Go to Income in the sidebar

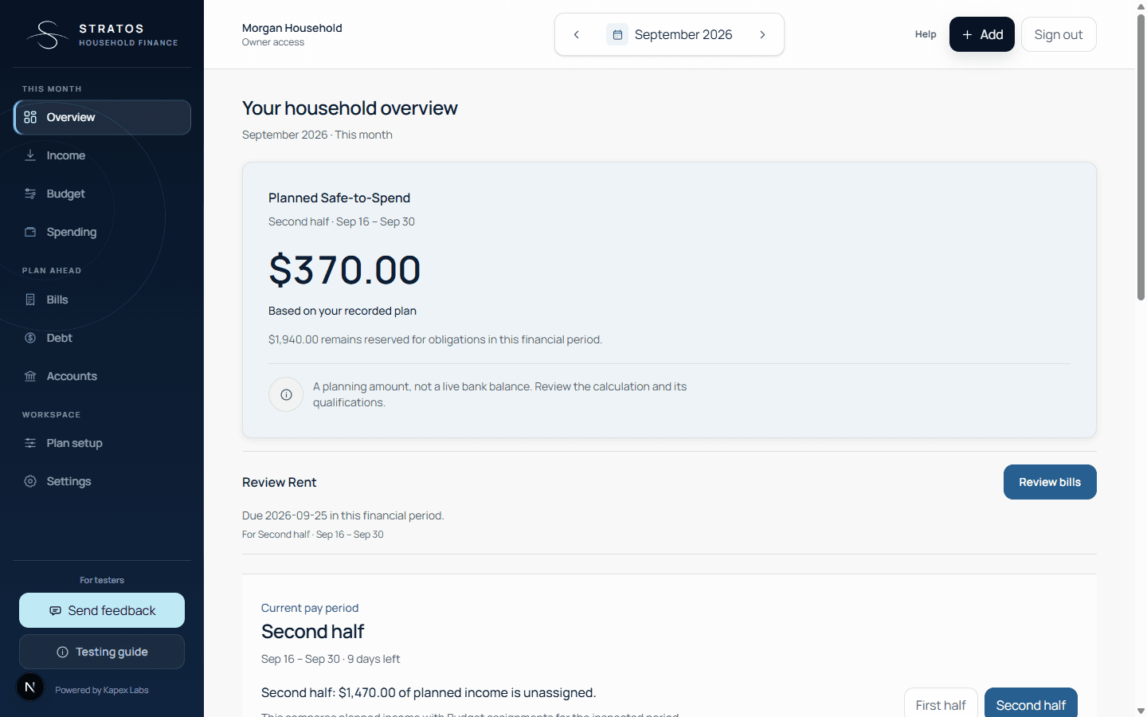point(102,155)
